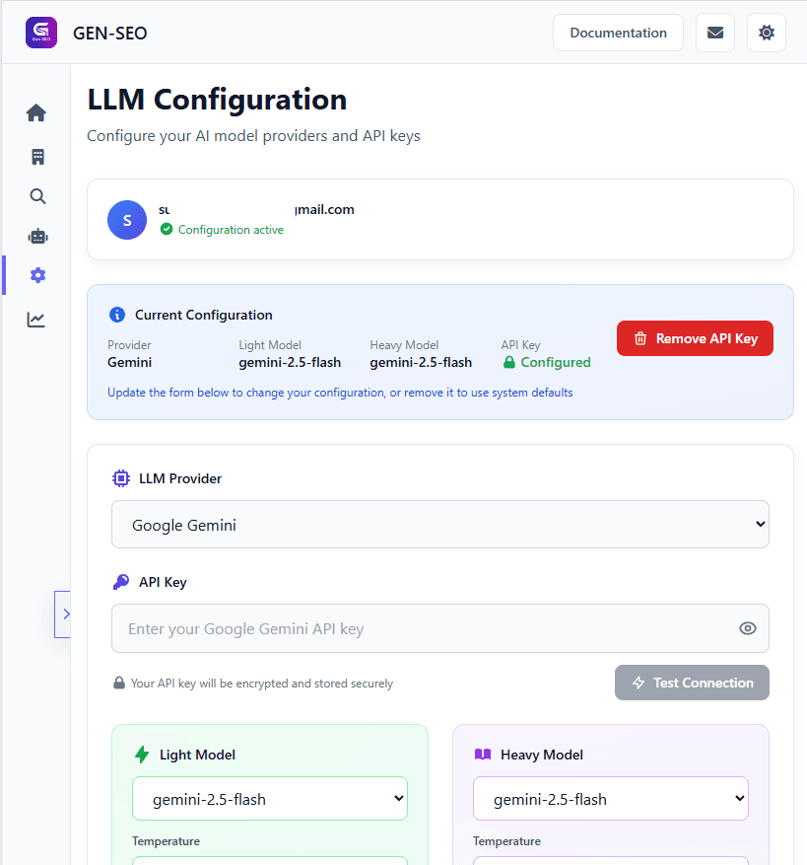Show the hidden API key with the eye toggle

747,628
